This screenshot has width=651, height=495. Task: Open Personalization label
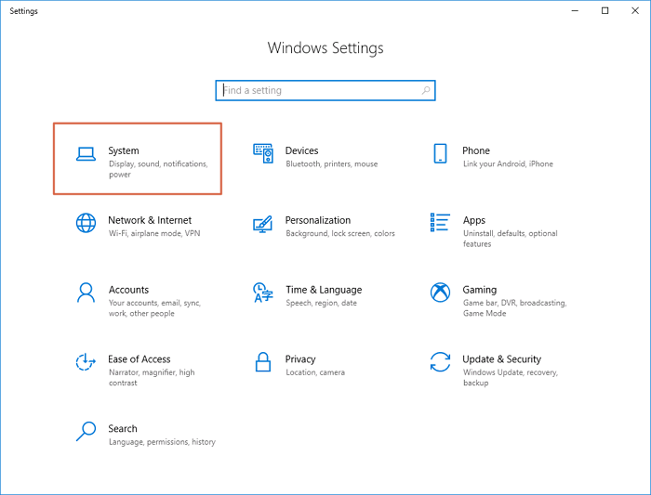pyautogui.click(x=318, y=220)
